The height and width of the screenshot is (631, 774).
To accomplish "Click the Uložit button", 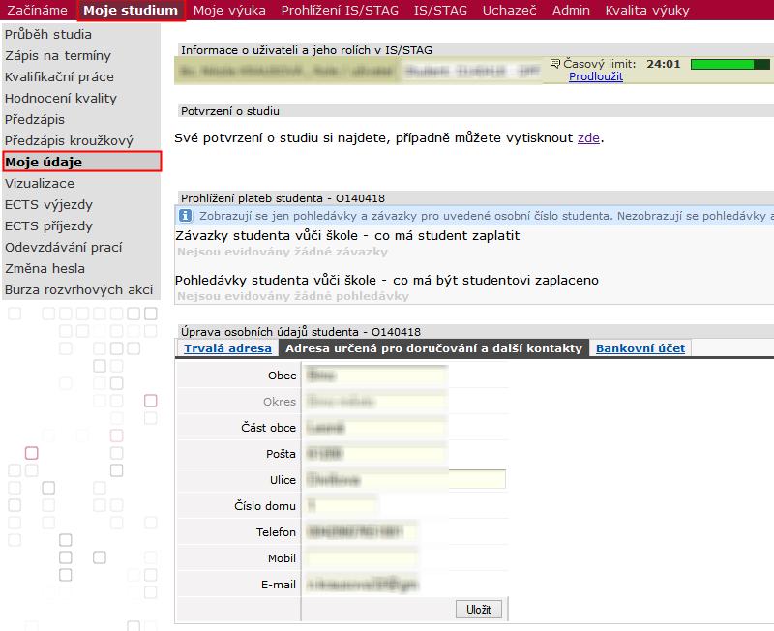I will point(478,610).
